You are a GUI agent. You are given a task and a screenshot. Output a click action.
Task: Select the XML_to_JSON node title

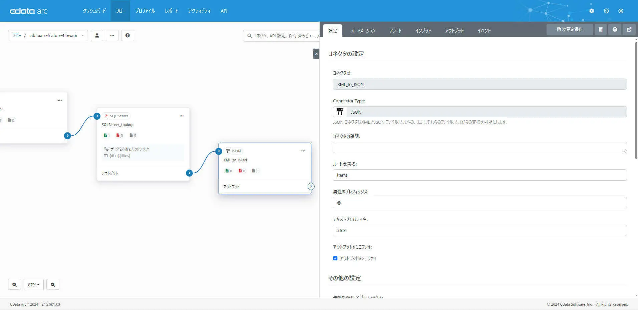click(235, 160)
